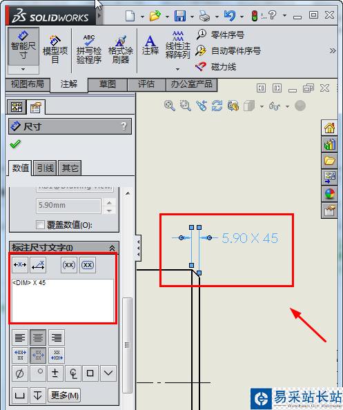The width and height of the screenshot is (343, 410).
Task: Set center text justification
Action: click(x=38, y=338)
